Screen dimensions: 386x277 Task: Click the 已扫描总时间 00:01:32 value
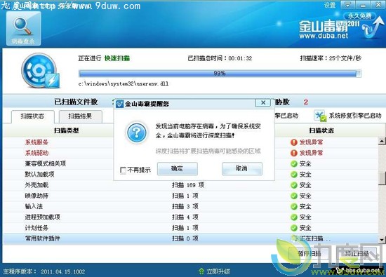[240, 58]
